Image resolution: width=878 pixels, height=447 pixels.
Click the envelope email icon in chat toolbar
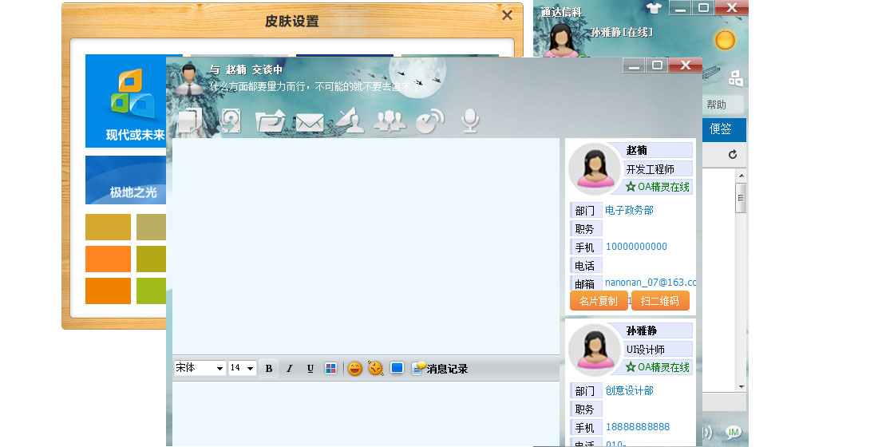point(309,123)
